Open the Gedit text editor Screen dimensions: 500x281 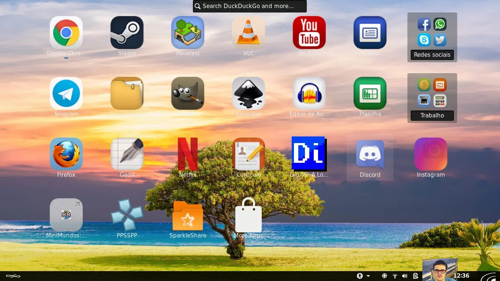(127, 154)
